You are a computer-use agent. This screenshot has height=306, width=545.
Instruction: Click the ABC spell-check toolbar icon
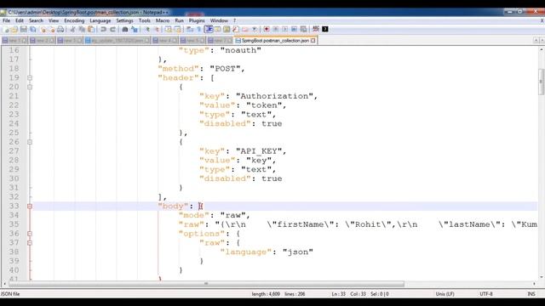[316, 29]
